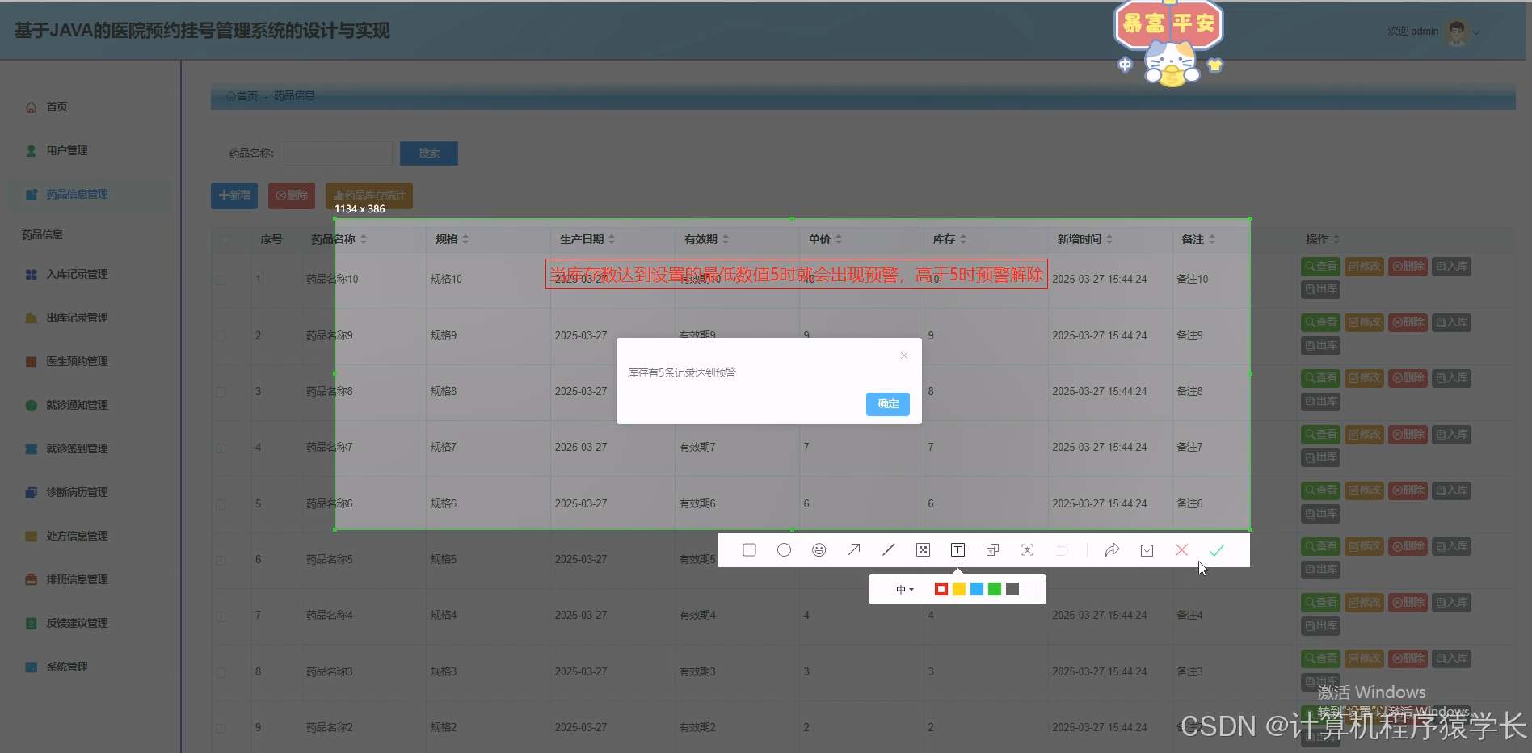Click the blue 新增 button
Screen dimensions: 1532x753
[x=234, y=196]
